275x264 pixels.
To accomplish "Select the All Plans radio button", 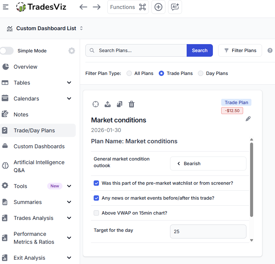I will point(129,73).
